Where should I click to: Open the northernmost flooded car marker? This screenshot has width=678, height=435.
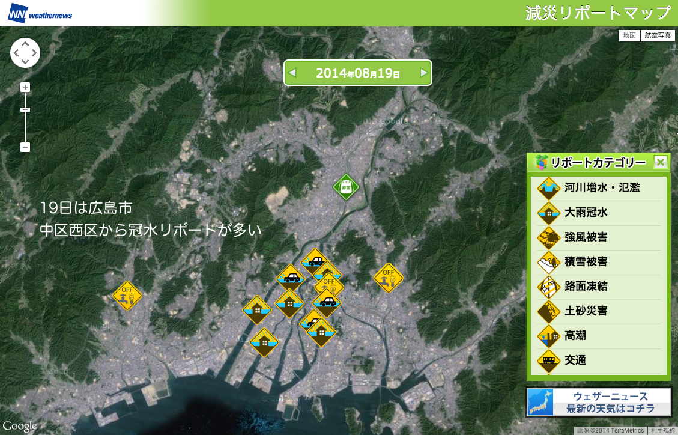click(315, 261)
